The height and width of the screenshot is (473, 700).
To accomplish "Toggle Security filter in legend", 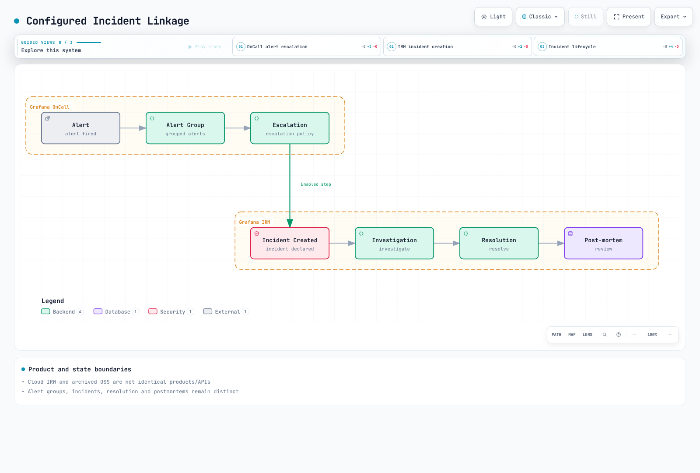I will tap(171, 312).
